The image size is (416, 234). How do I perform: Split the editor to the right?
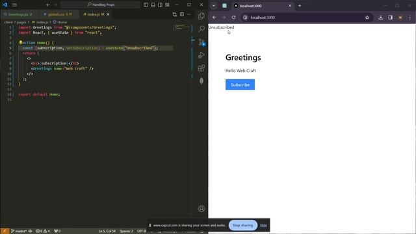pyautogui.click(x=182, y=14)
